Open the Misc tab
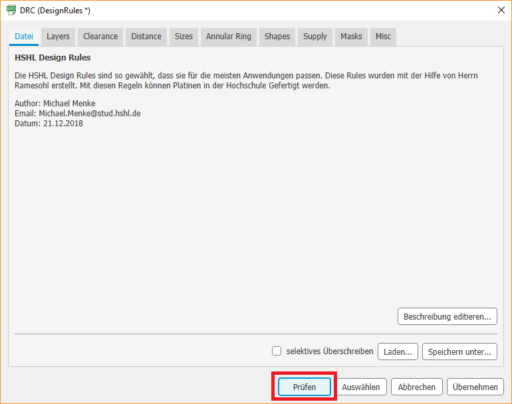This screenshot has width=512, height=404. [x=383, y=37]
